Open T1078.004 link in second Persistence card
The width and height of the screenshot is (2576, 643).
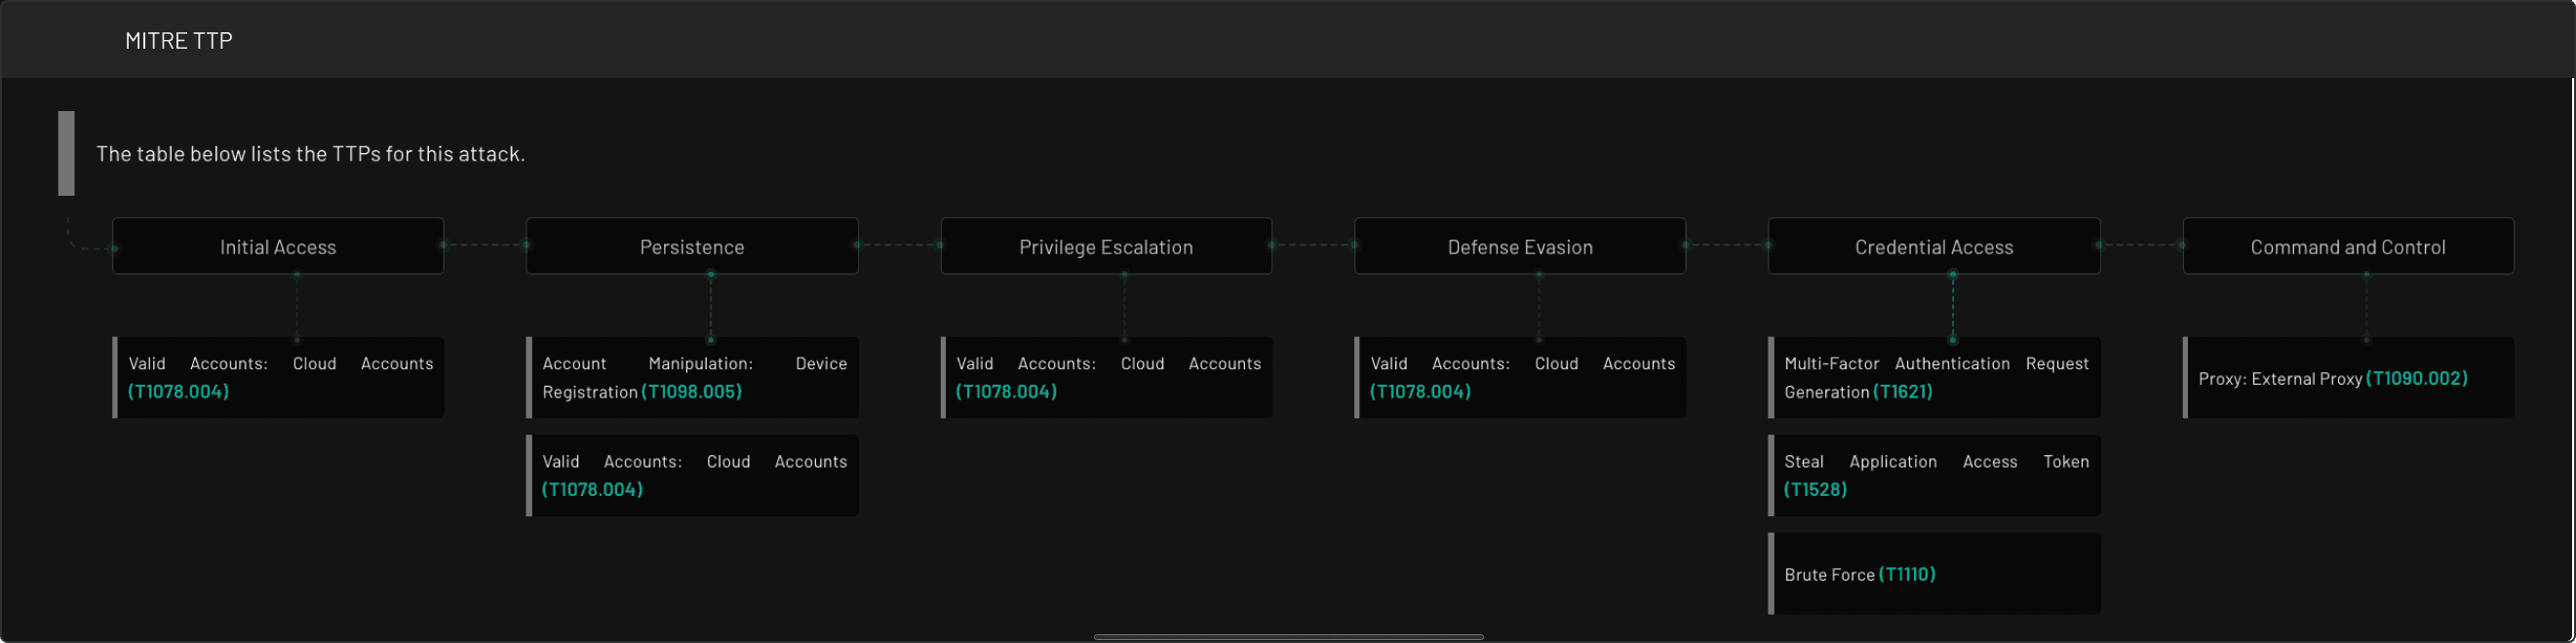click(593, 489)
